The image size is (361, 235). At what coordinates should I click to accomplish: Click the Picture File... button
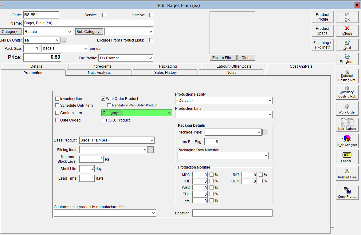pos(223,58)
